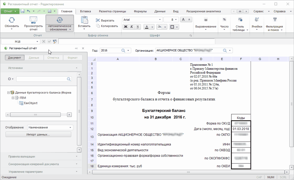Select the Данные tab in side panel
The image size is (294, 180).
click(x=34, y=58)
